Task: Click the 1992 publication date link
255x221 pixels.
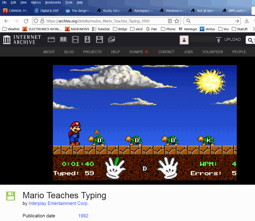Action: (x=83, y=216)
